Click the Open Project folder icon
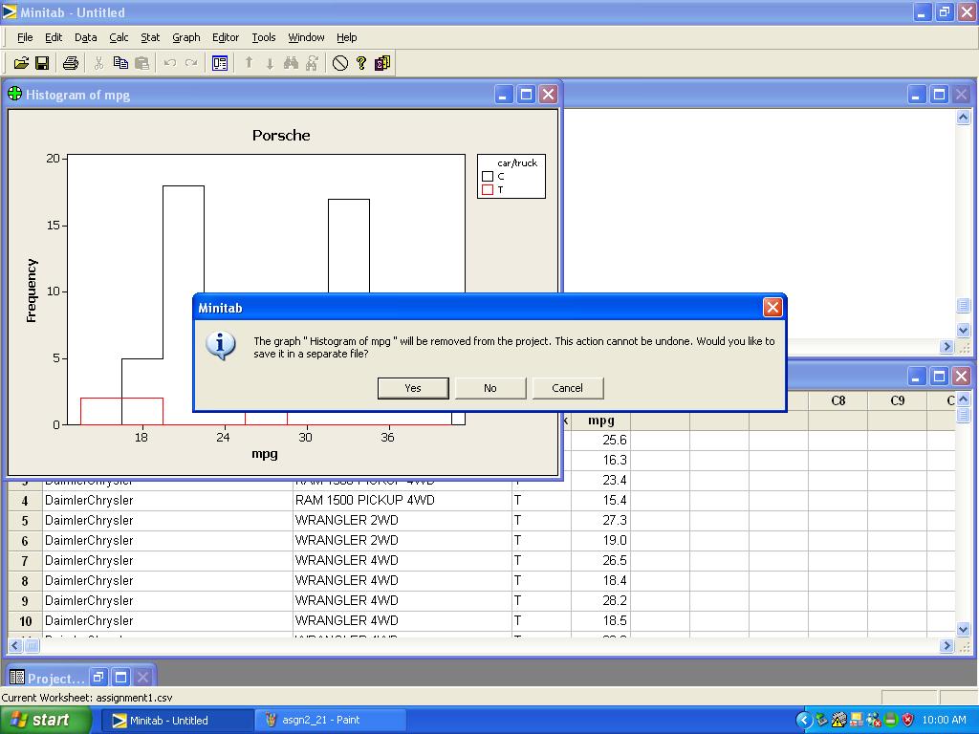This screenshot has height=734, width=979. 21,63
